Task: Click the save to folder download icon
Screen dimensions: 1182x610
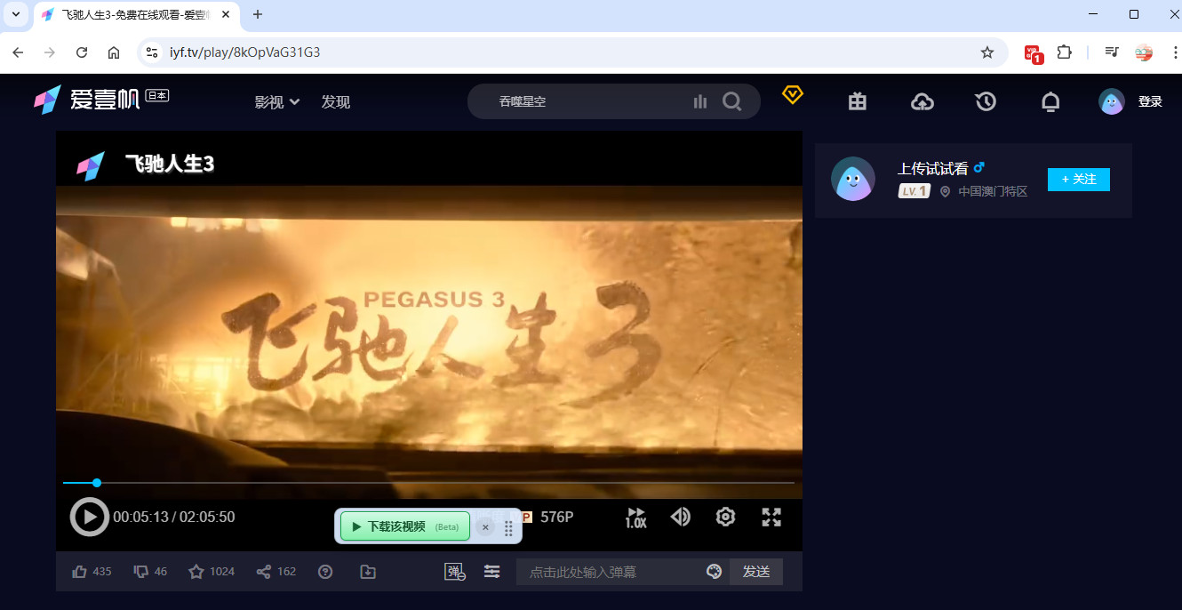Action: 368,572
